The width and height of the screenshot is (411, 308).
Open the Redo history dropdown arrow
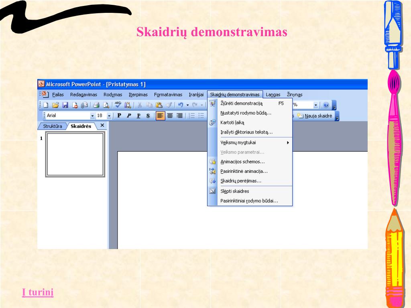pyautogui.click(x=202, y=105)
